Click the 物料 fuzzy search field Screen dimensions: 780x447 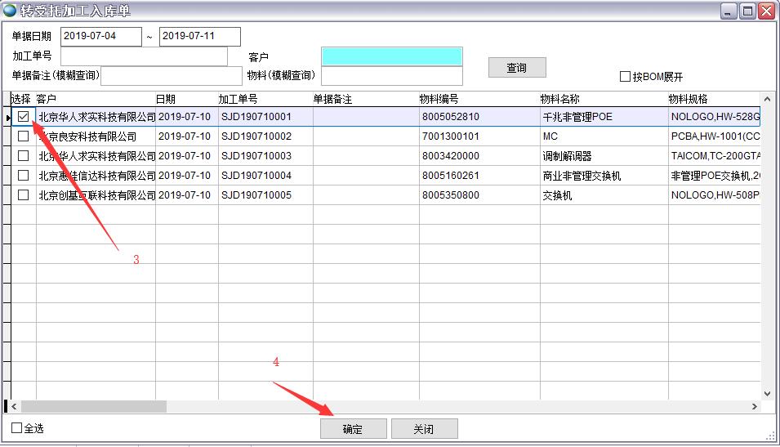(392, 76)
